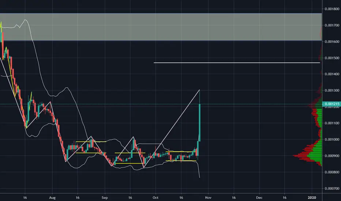The height and width of the screenshot is (201, 341).
Task: Click the Oct label on time axis
Action: pos(155,198)
